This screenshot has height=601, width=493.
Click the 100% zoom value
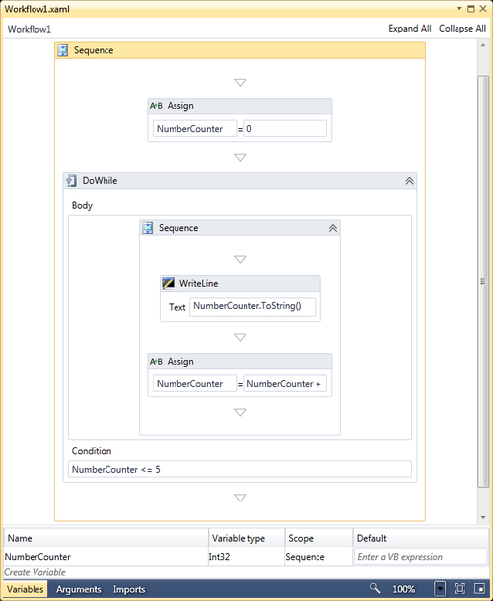(x=403, y=589)
